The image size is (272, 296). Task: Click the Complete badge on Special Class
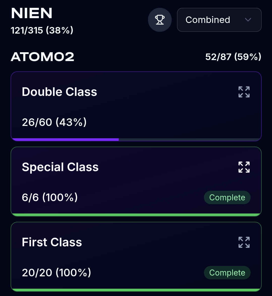click(227, 198)
